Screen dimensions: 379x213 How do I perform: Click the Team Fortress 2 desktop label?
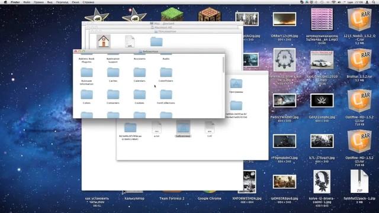pyautogui.click(x=172, y=198)
